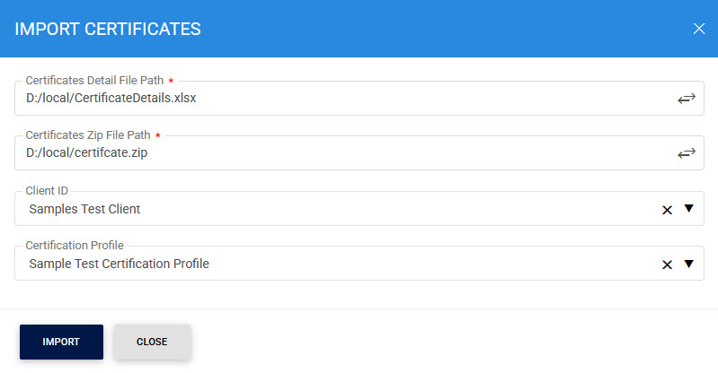The height and width of the screenshot is (373, 718).
Task: Click swap arrows icon for Certificates Zip path
Action: 687,153
